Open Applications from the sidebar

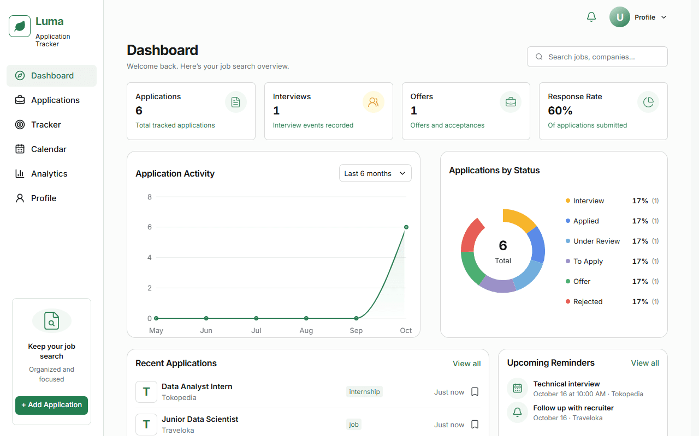pyautogui.click(x=51, y=100)
